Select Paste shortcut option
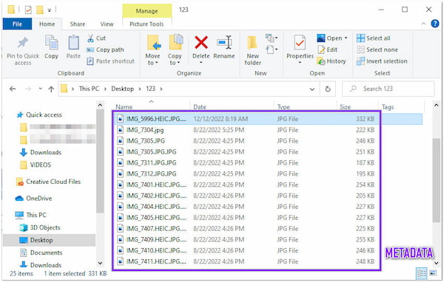The height and width of the screenshot is (282, 444). (111, 61)
